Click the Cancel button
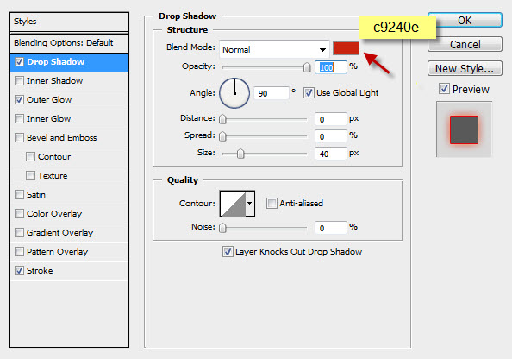This screenshot has width=512, height=359. [x=465, y=44]
